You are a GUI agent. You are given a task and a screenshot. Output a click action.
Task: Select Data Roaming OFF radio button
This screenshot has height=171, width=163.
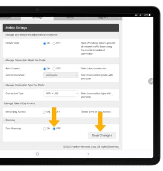tap(54, 129)
